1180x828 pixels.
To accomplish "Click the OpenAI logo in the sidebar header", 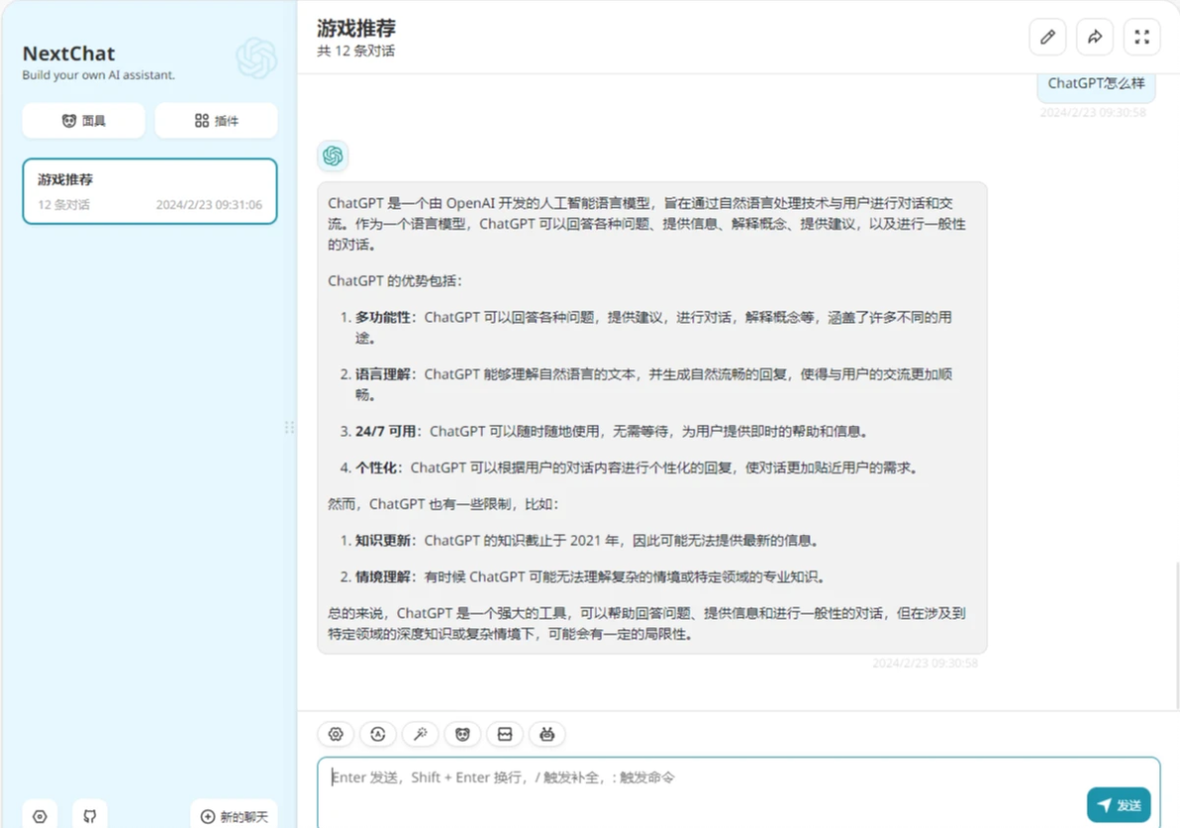I will [255, 58].
